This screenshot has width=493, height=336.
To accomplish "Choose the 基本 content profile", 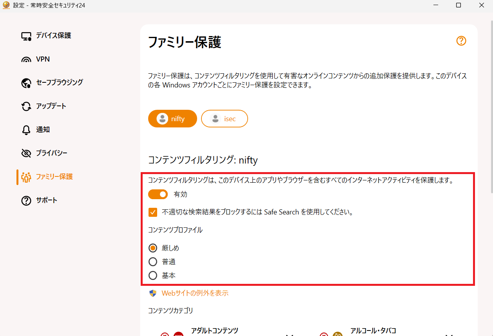I will pos(153,275).
